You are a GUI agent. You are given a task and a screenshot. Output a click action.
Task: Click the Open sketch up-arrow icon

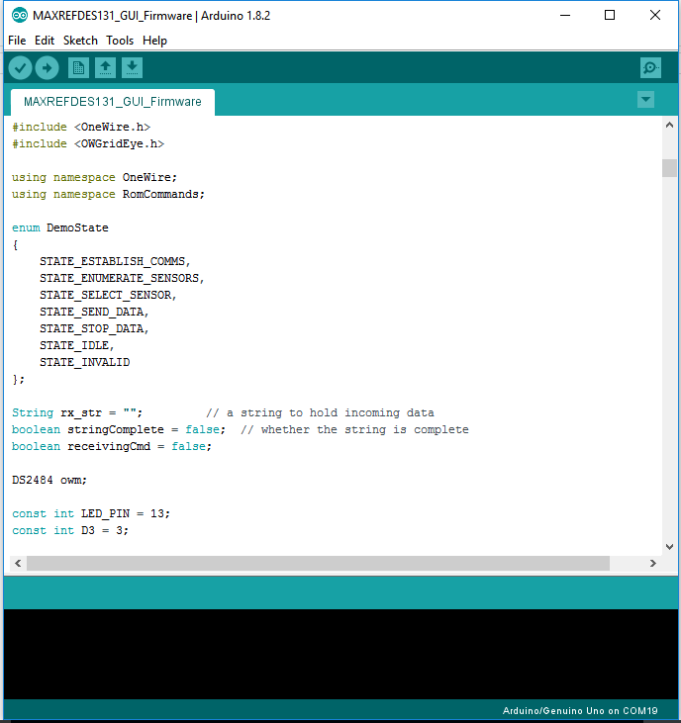tap(105, 67)
